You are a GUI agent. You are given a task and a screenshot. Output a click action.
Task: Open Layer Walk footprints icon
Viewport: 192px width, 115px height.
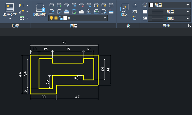pos(59,11)
